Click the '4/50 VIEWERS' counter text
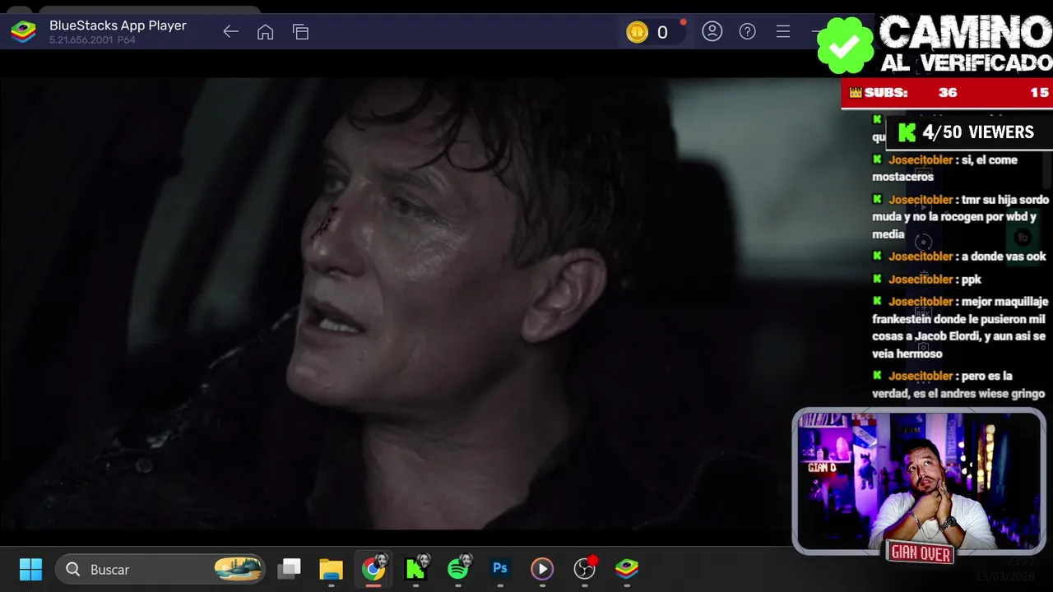The width and height of the screenshot is (1053, 592). 977,132
